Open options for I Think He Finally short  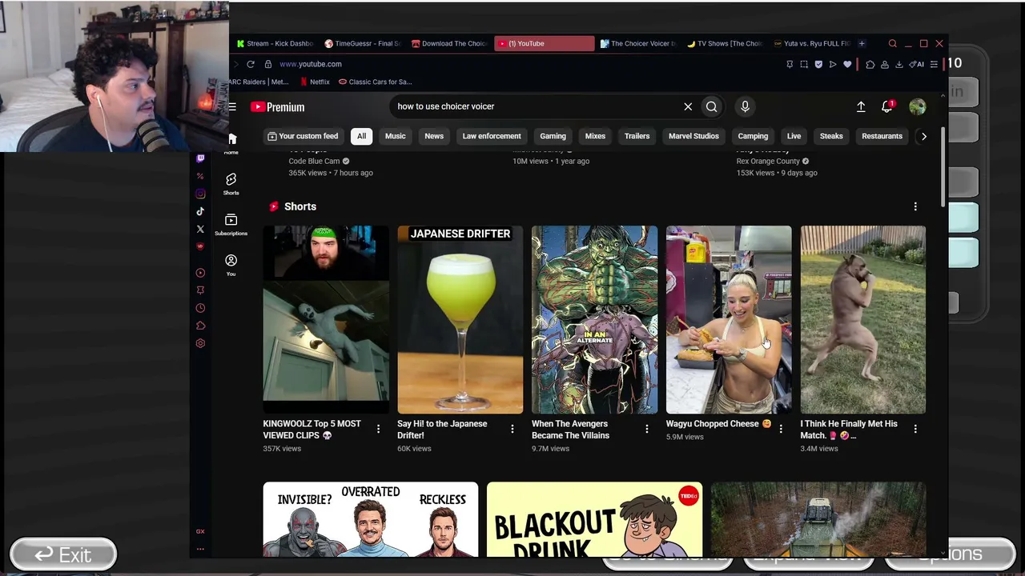(915, 429)
